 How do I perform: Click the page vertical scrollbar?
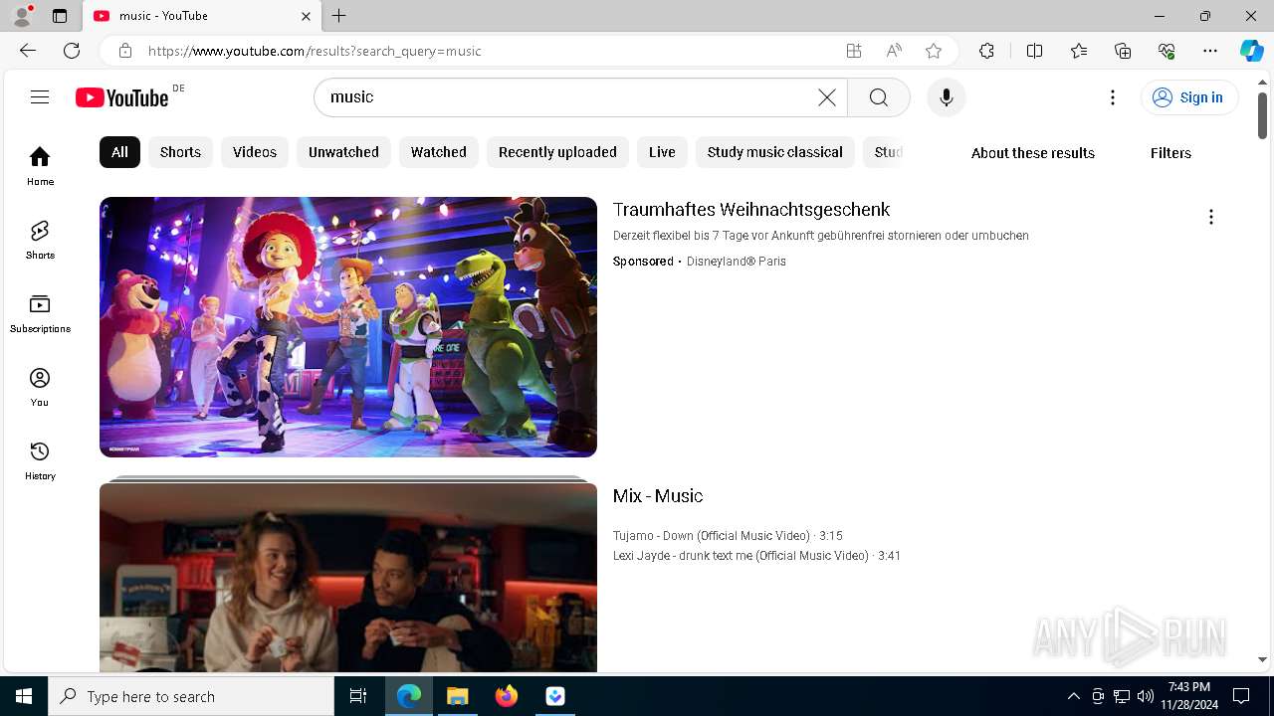pyautogui.click(x=1262, y=115)
